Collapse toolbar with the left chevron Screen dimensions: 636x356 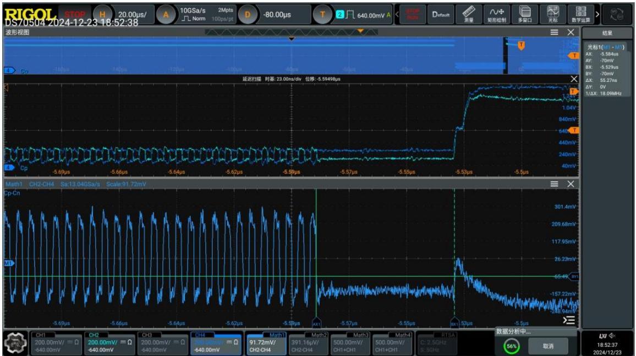click(x=397, y=15)
